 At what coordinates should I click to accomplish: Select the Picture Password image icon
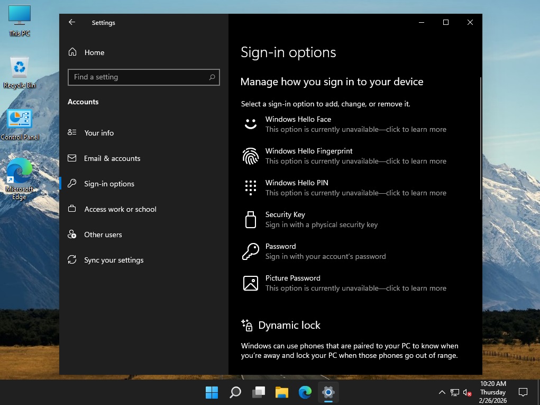(x=251, y=283)
